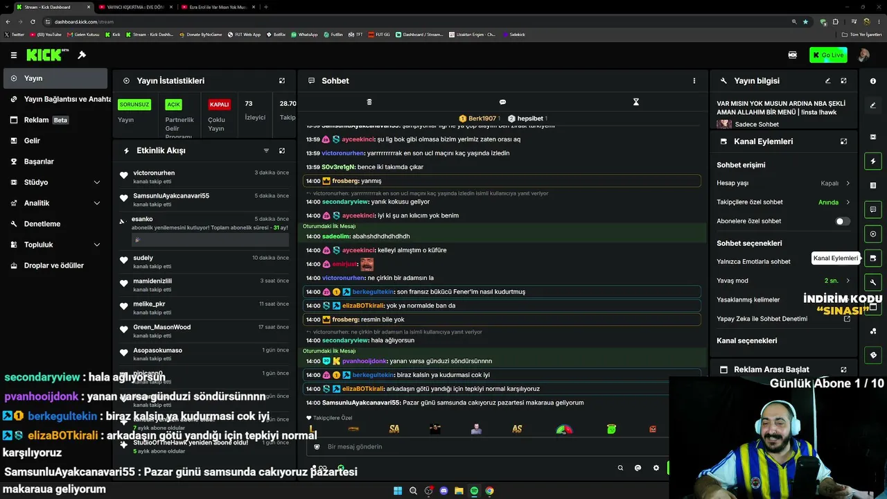Select the AS emote
This screenshot has width=887, height=499.
[x=517, y=429]
